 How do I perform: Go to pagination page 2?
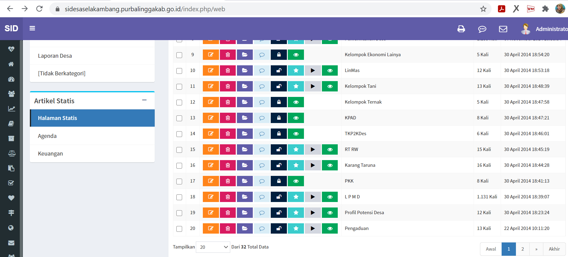point(523,249)
